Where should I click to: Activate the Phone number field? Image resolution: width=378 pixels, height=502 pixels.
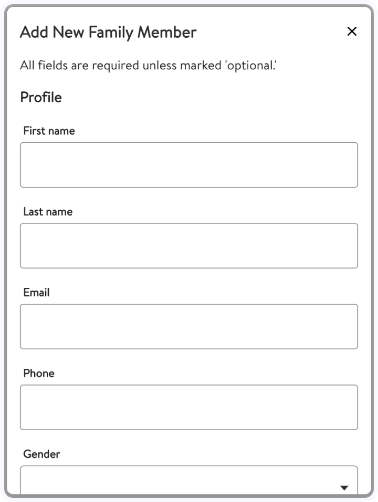coord(189,407)
